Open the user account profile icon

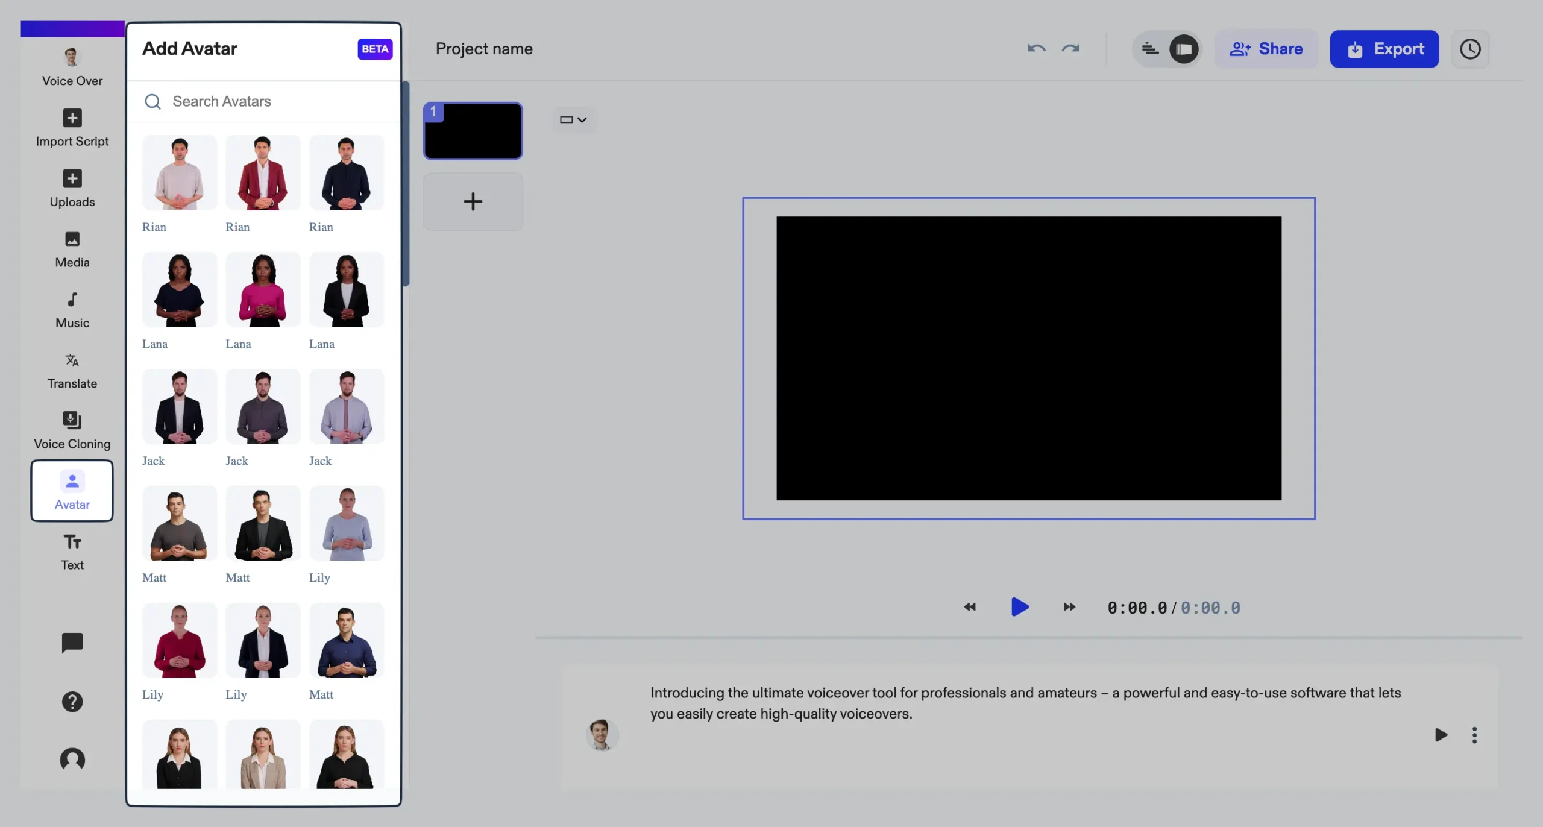[x=72, y=759]
